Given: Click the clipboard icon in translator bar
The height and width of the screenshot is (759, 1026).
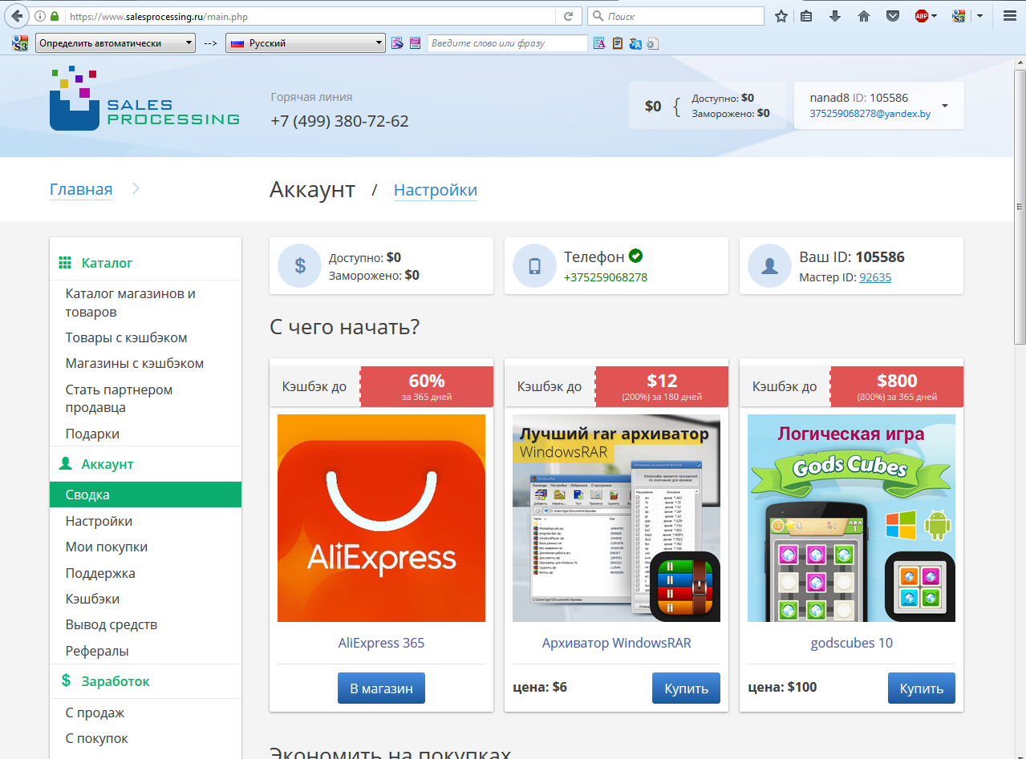Looking at the screenshot, I should coord(617,43).
